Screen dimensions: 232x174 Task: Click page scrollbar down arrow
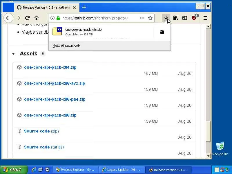208,156
